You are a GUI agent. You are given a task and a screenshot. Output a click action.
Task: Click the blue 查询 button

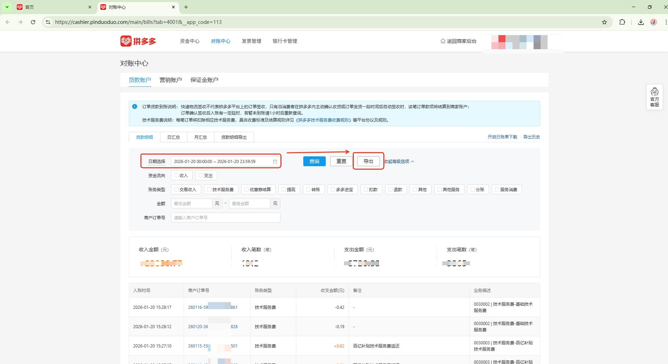pos(315,161)
